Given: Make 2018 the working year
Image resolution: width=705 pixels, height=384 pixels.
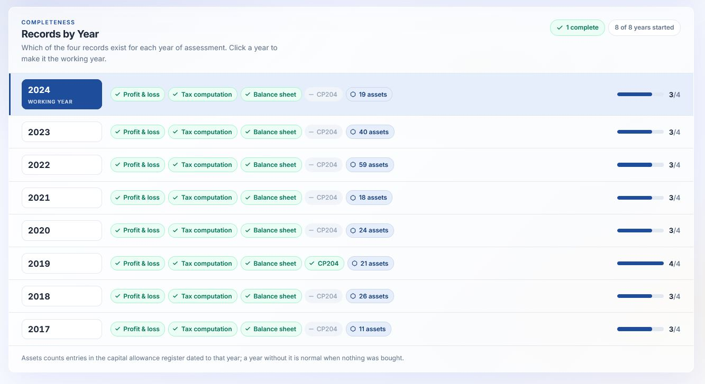Looking at the screenshot, I should click(62, 296).
